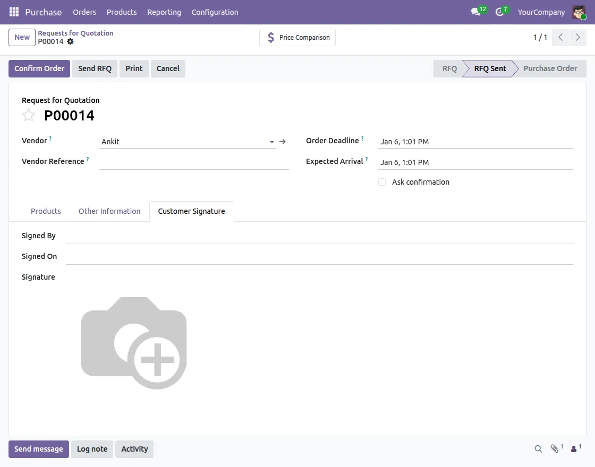Click the Signed By input field
The image size is (595, 467).
[319, 236]
